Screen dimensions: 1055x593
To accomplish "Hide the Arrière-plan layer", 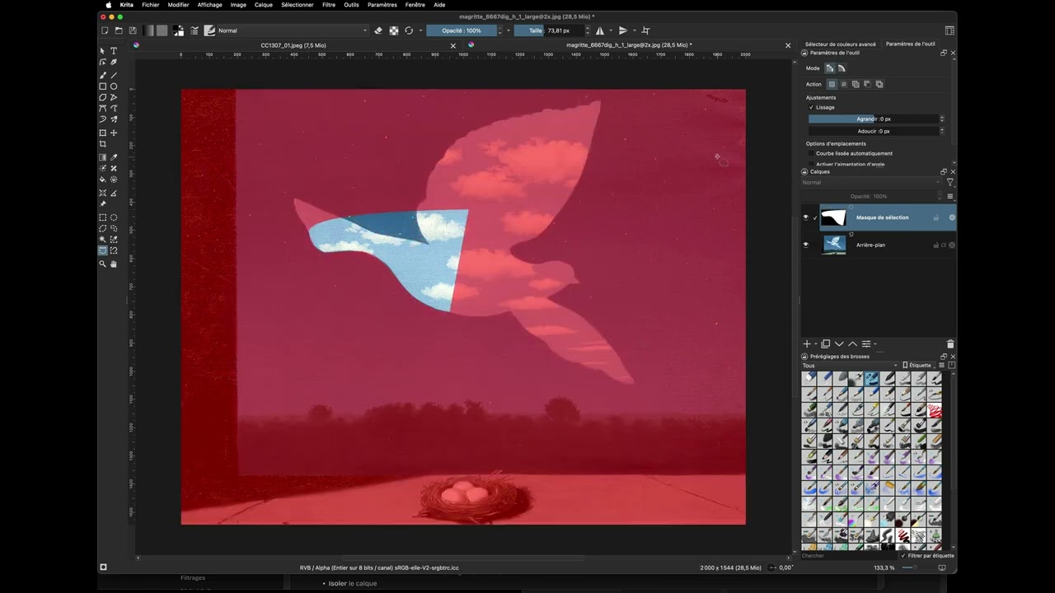I will 806,245.
